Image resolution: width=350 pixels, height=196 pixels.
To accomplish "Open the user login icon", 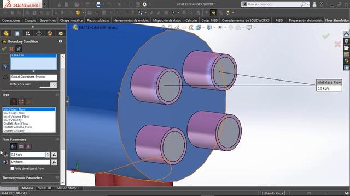I will pyautogui.click(x=314, y=4).
